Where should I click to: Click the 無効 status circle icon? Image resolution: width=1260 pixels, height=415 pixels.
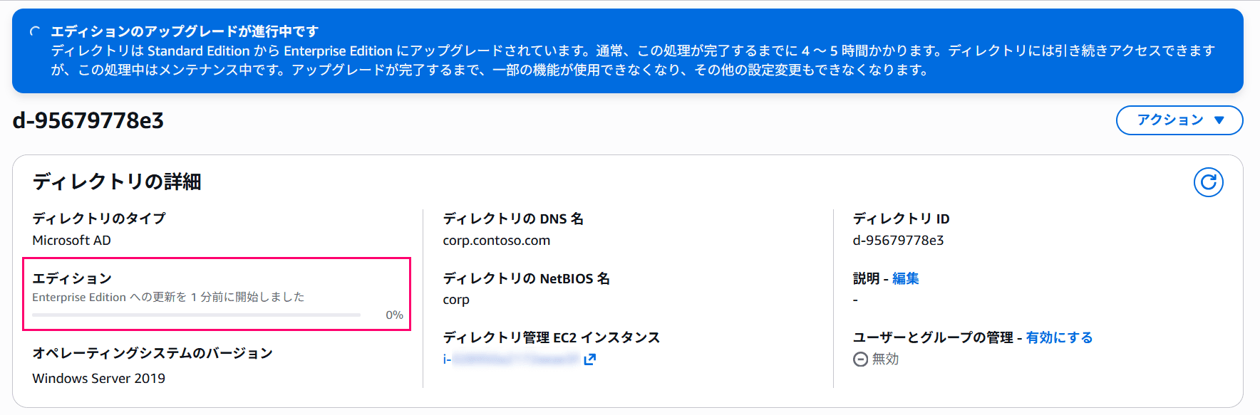pyautogui.click(x=860, y=359)
